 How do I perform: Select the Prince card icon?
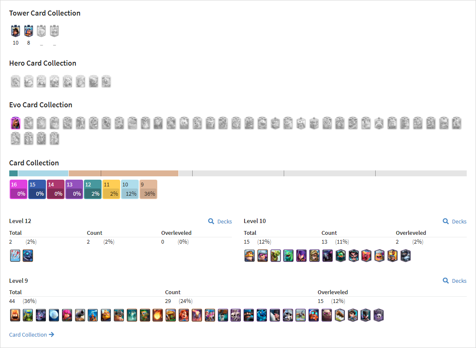pos(315,255)
